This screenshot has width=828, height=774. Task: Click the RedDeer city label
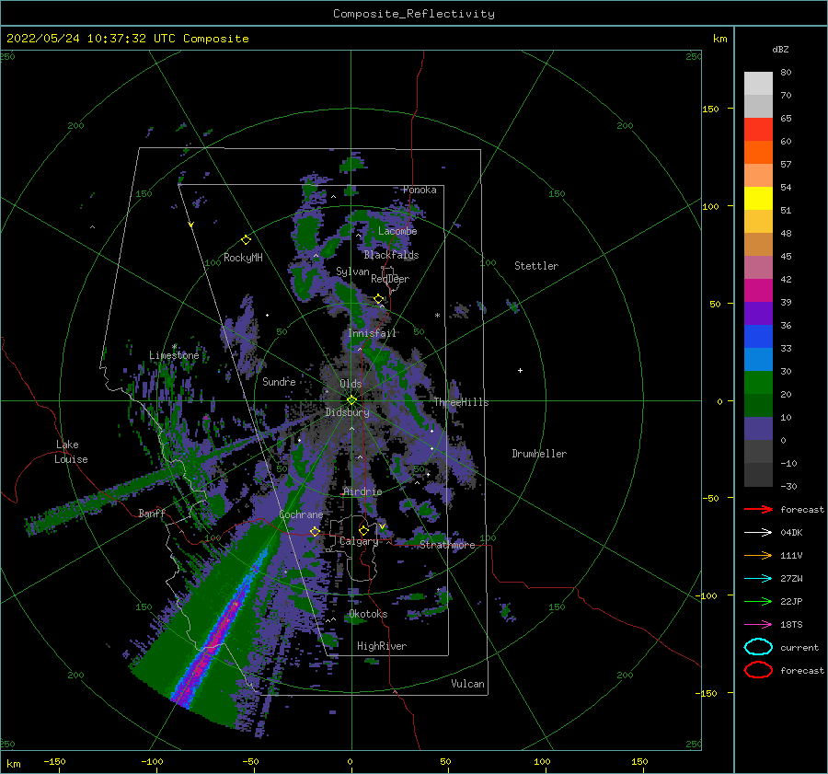coord(390,279)
